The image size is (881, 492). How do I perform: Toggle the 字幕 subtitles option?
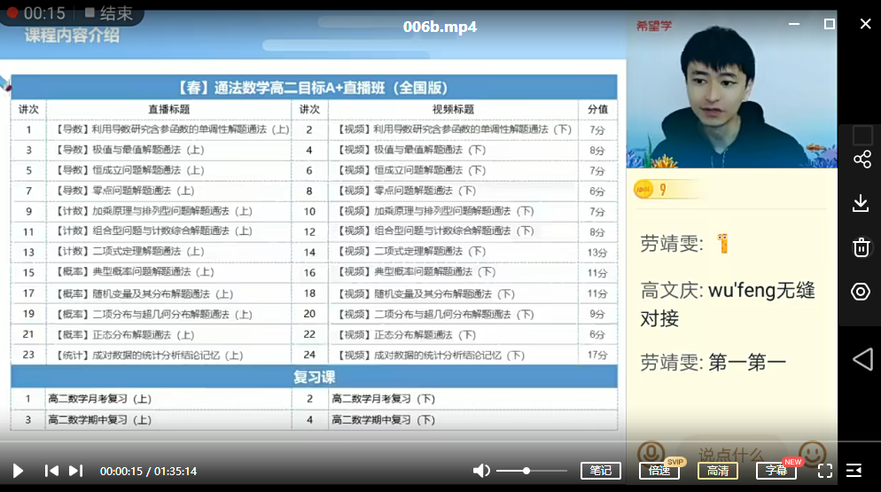click(x=776, y=471)
